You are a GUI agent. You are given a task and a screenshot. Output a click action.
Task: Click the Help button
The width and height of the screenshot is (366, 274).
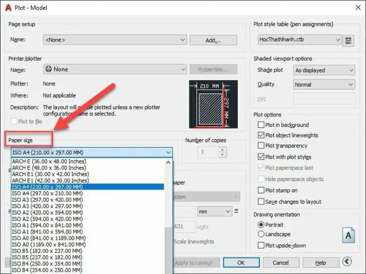[x=321, y=263]
